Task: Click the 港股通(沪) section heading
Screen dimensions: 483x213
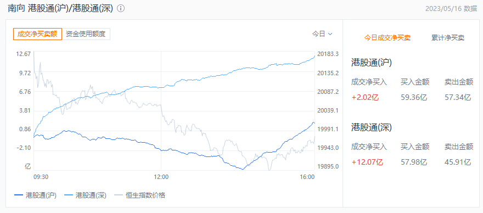Action: tap(372, 63)
